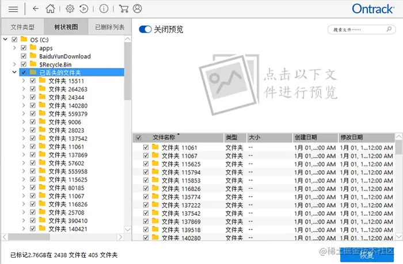Select 文件夹 137869 in the tree
Image resolution: width=403 pixels, height=264 pixels.
click(x=68, y=155)
